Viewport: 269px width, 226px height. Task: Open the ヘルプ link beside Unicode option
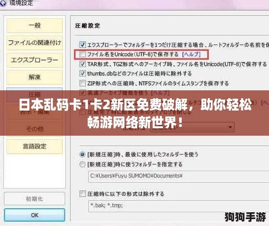tap(192, 54)
